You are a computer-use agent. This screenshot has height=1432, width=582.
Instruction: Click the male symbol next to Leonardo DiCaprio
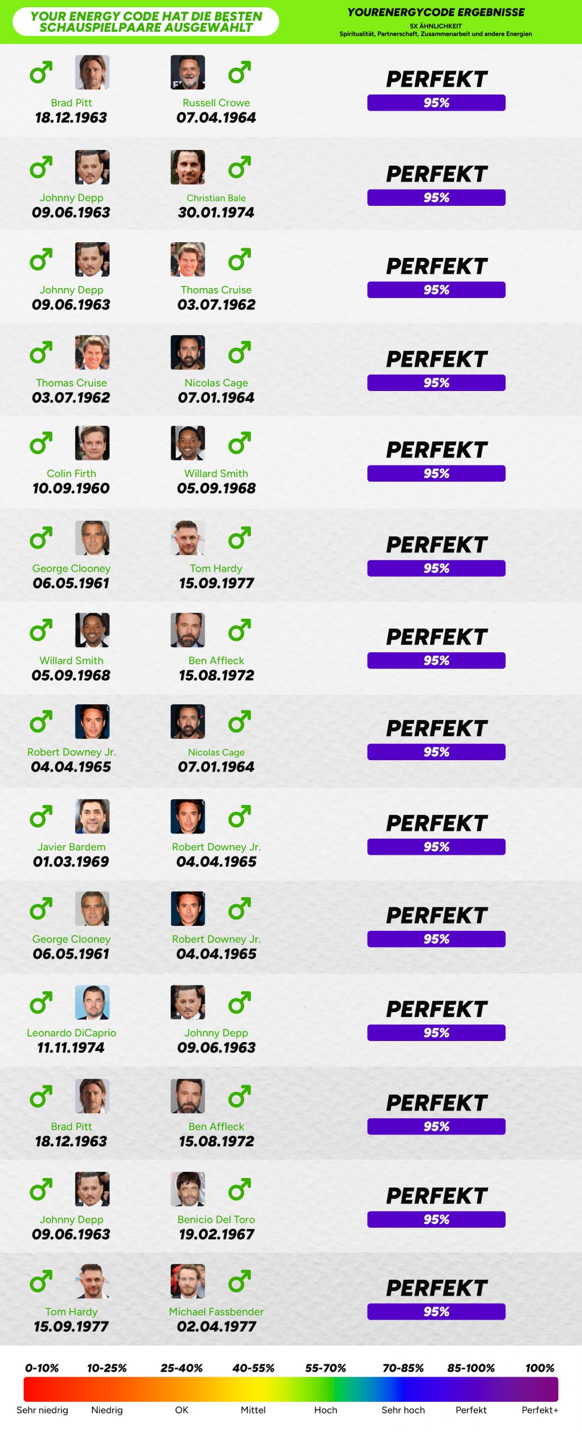(41, 1002)
